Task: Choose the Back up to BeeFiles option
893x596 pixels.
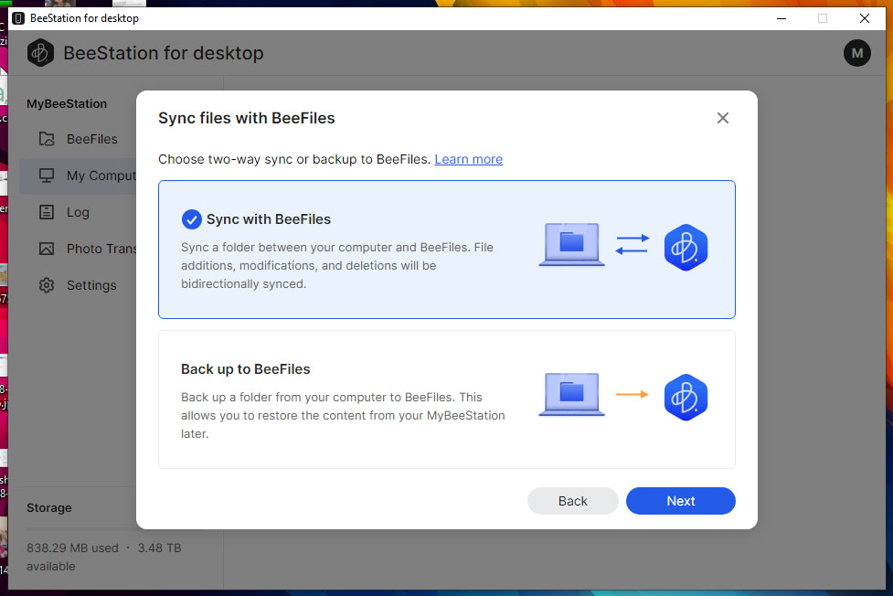Action: (x=446, y=399)
